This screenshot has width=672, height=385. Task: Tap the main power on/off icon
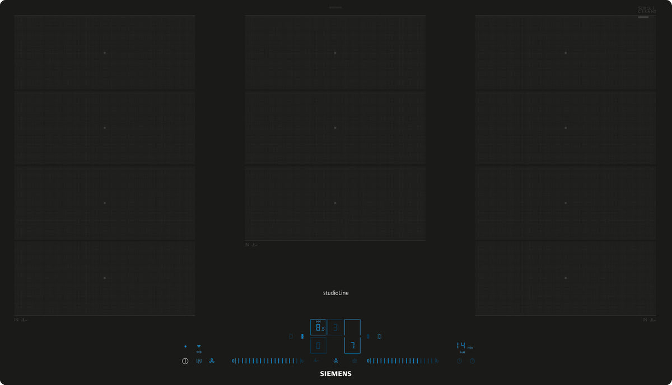coord(185,361)
